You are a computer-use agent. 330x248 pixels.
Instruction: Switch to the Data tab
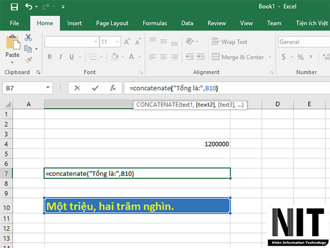pos(187,23)
